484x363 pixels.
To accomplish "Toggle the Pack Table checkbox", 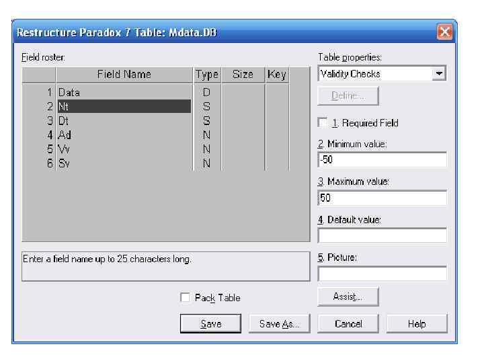I will coord(185,298).
